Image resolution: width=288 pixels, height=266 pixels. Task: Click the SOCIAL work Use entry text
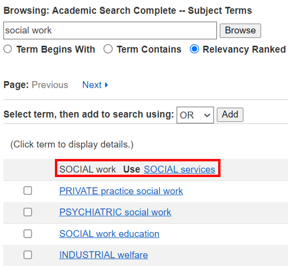[x=87, y=169]
